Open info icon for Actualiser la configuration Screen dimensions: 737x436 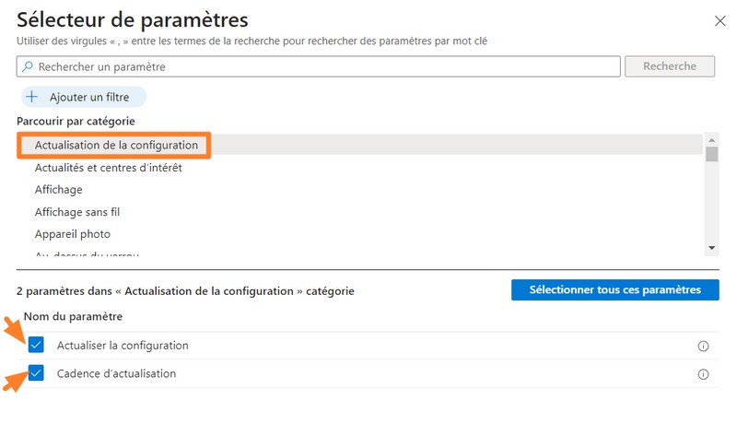coord(703,347)
